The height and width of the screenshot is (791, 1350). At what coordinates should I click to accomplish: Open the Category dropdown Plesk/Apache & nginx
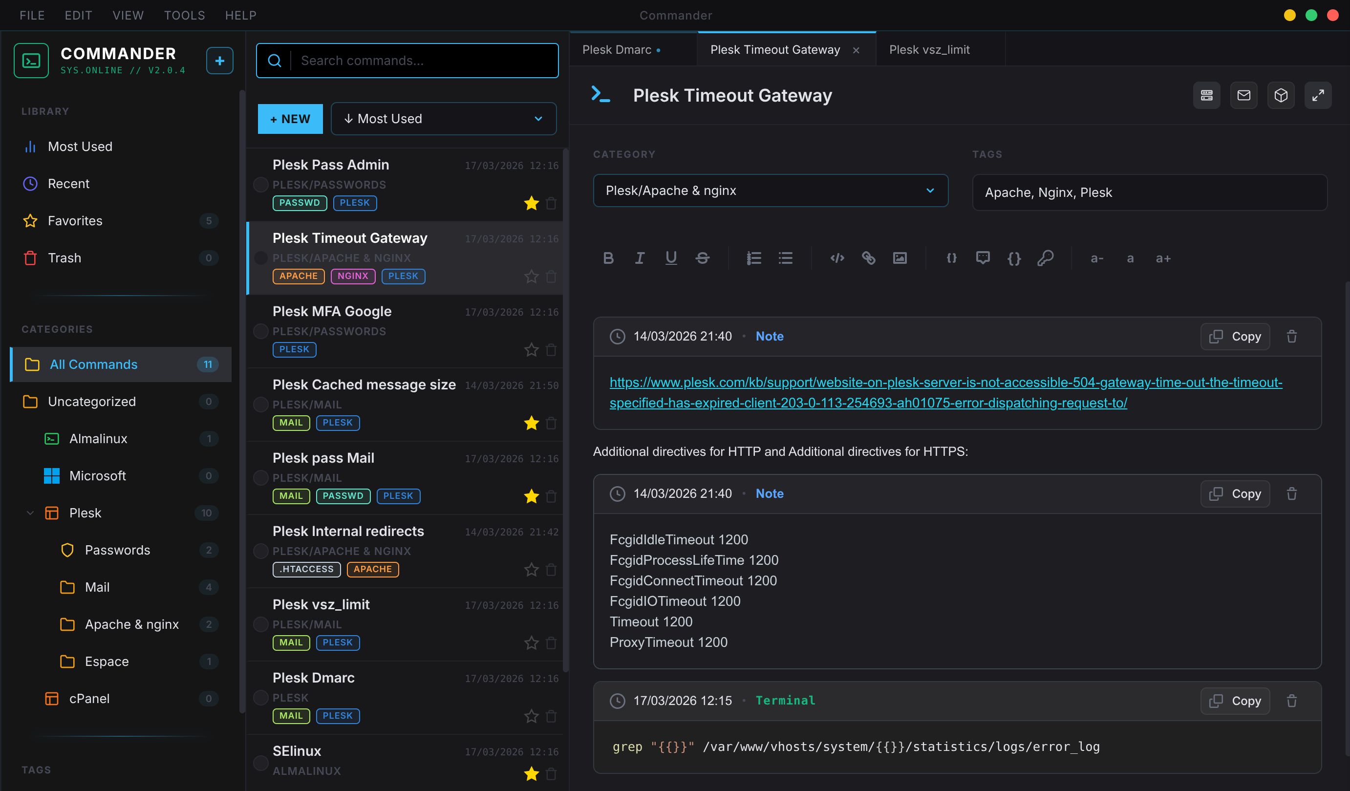[x=771, y=191]
